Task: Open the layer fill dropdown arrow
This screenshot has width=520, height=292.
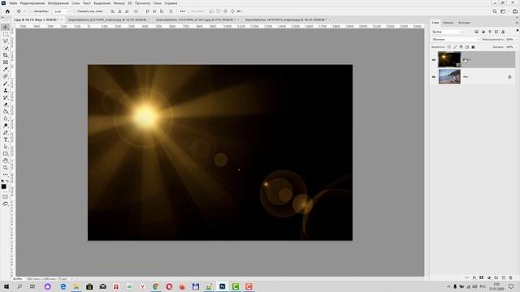Action: (517, 47)
